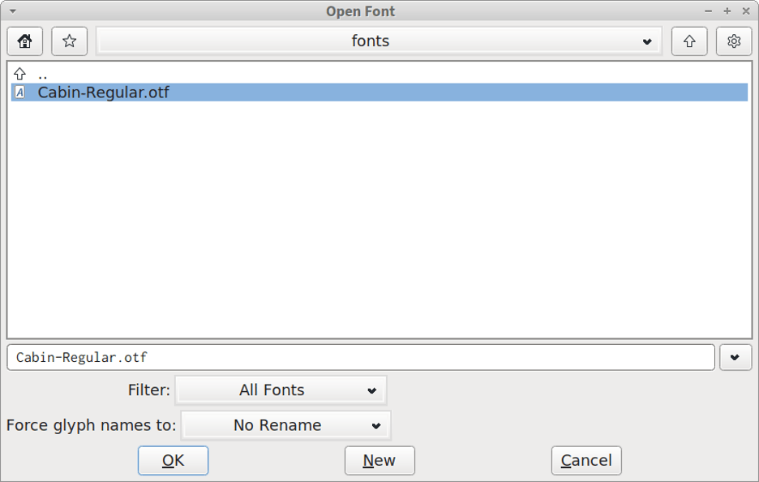The width and height of the screenshot is (759, 482).
Task: Open the file chooser configuration gear icon
Action: point(733,41)
